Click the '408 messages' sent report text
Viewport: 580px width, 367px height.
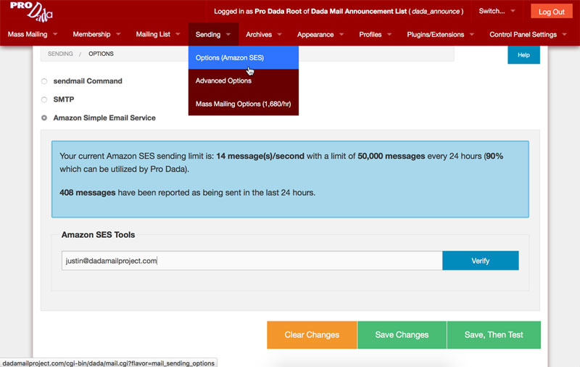click(88, 193)
